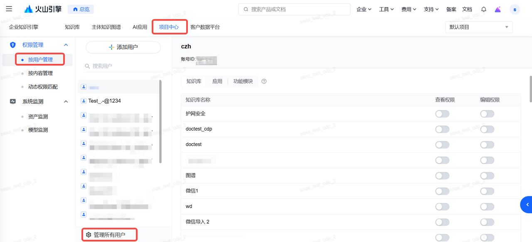This screenshot has height=242, width=532.
Task: Select 动态权限匹配 in sidebar
Action: (43, 87)
